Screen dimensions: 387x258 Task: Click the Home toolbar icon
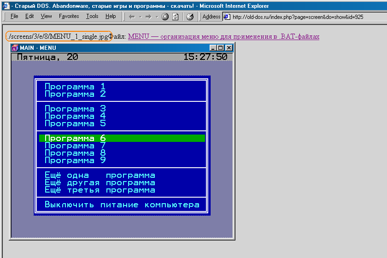190,17
